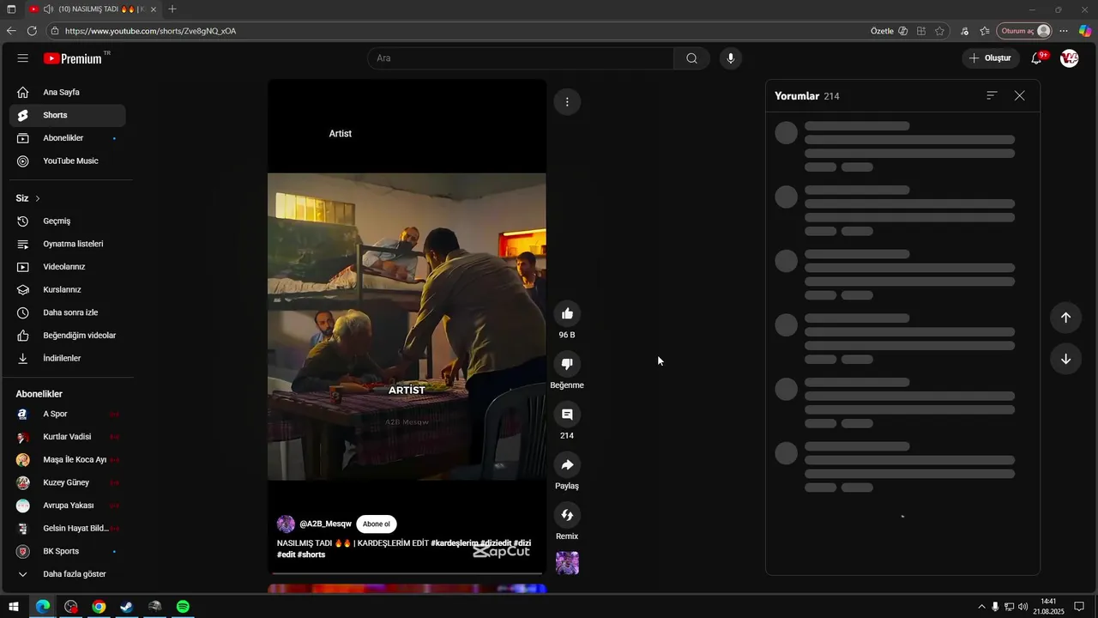Click the search magnifier button

pos(691,58)
